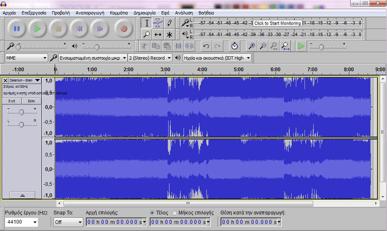Open the Προβολή menu
The image size is (387, 231).
point(61,13)
